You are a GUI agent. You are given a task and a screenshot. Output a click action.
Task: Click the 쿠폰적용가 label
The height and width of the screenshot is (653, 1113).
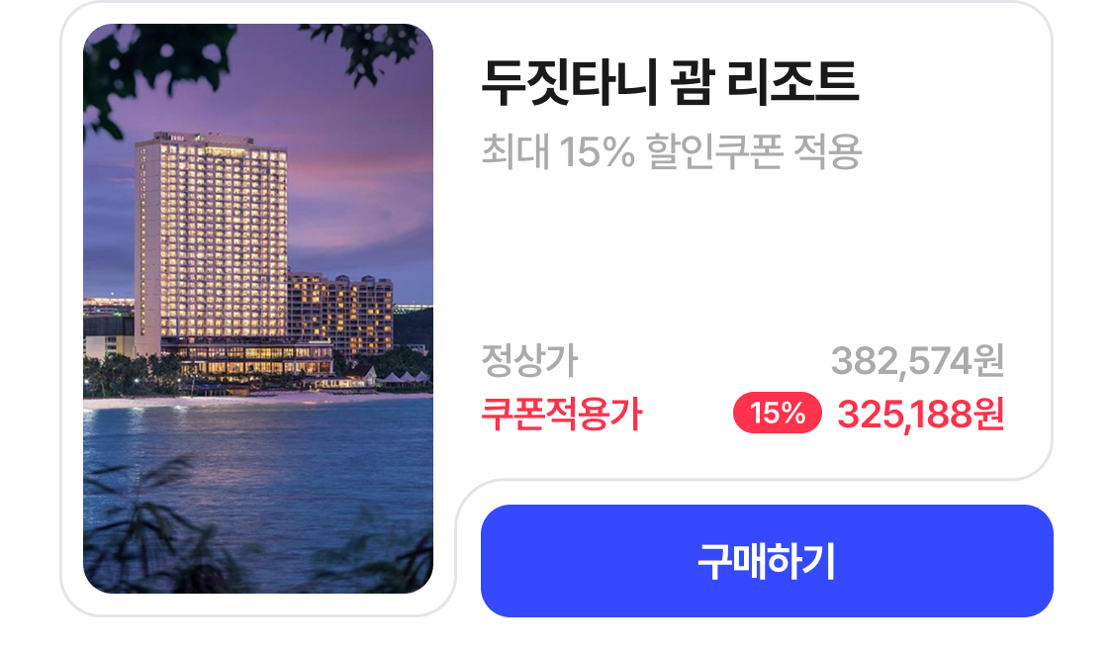click(561, 414)
